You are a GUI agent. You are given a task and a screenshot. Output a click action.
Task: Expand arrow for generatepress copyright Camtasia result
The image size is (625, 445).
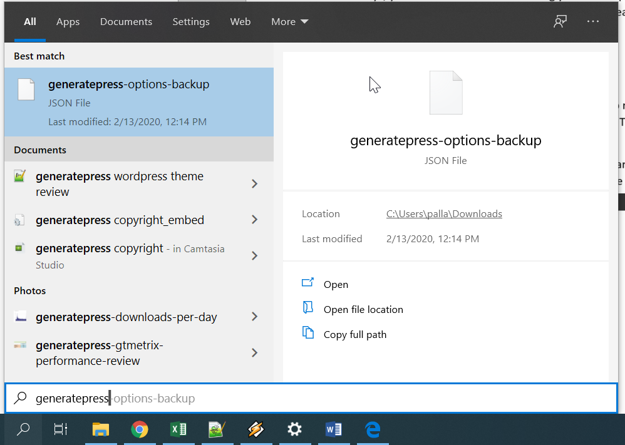(255, 256)
